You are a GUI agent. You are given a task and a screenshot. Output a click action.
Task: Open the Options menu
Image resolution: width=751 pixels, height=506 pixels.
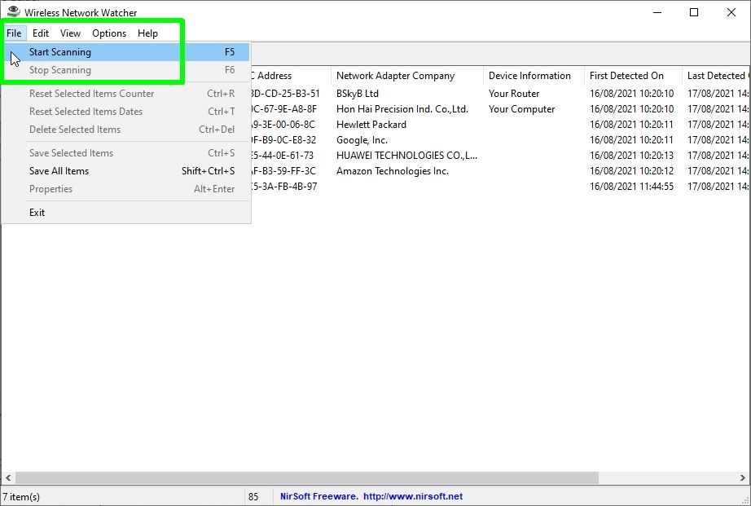pyautogui.click(x=108, y=33)
